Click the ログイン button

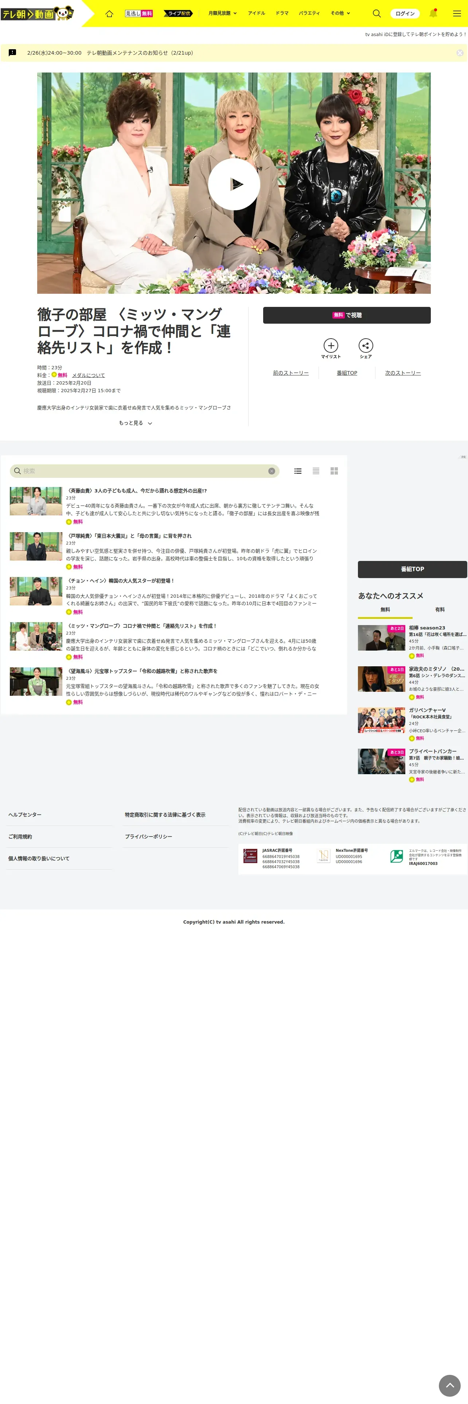(405, 13)
